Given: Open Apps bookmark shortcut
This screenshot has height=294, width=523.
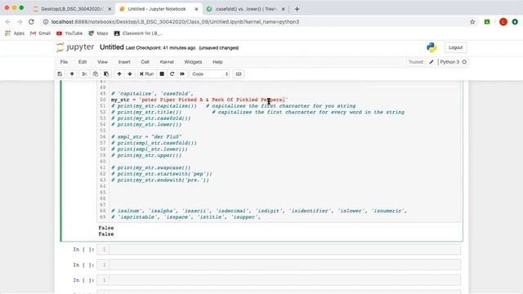Looking at the screenshot, I should click(x=15, y=33).
